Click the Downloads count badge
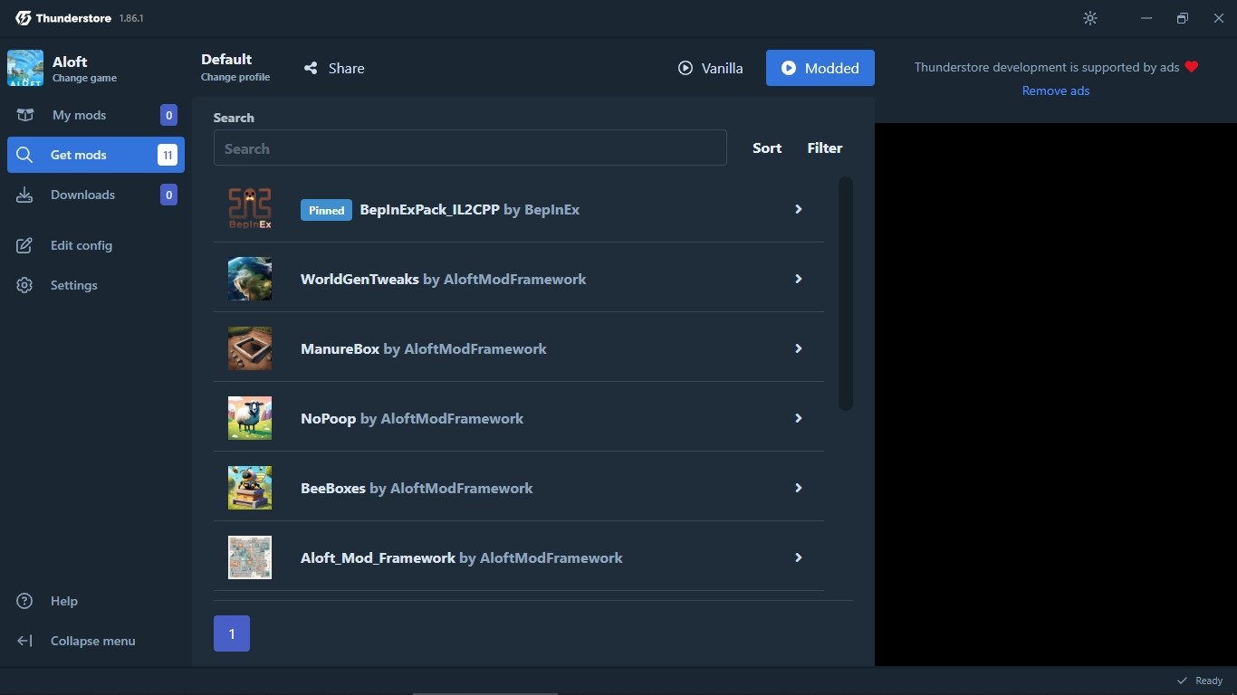 [x=168, y=195]
